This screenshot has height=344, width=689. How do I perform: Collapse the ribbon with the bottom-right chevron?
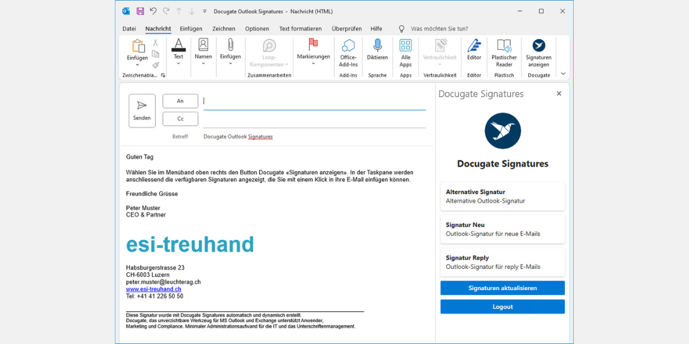563,73
